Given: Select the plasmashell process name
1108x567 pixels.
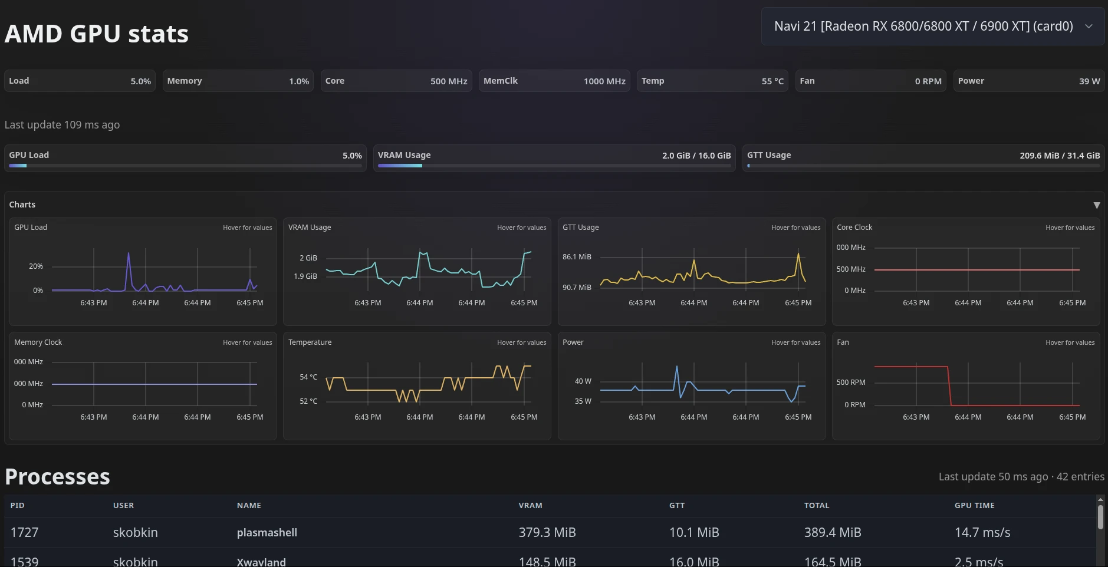Looking at the screenshot, I should [x=267, y=532].
